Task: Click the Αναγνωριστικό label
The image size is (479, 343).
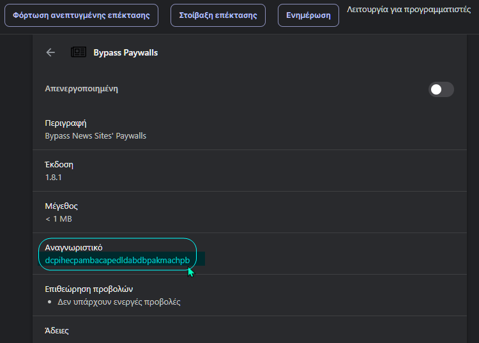Action: click(73, 247)
